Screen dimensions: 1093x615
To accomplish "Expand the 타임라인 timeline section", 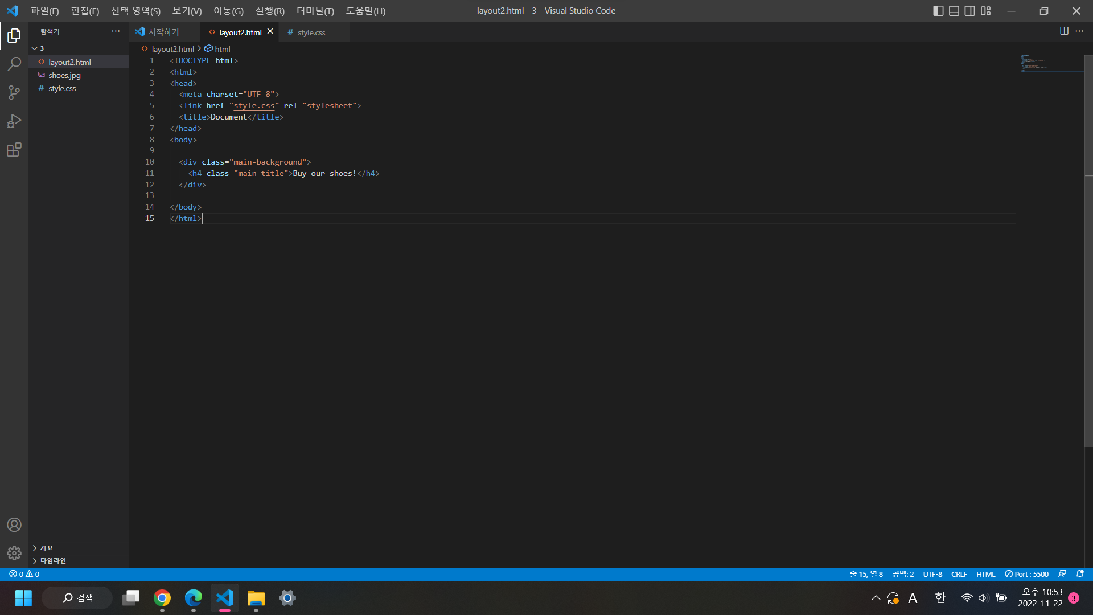I will pyautogui.click(x=79, y=561).
